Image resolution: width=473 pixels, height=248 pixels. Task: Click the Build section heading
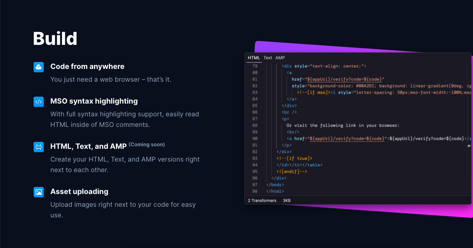point(55,39)
